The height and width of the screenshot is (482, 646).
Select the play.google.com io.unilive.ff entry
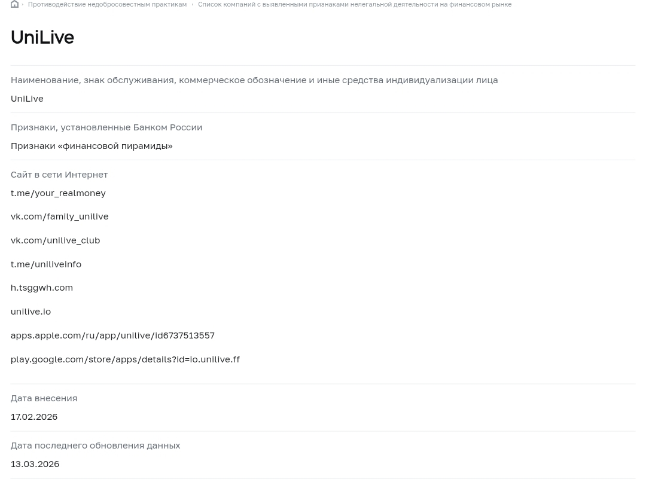click(125, 359)
